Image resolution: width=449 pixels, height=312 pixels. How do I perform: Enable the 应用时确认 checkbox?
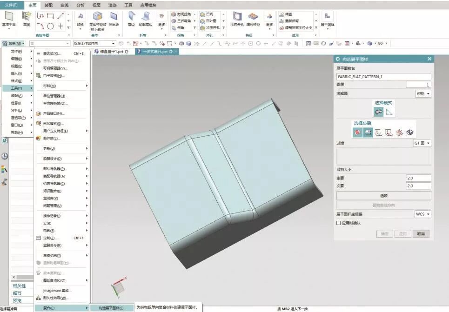click(339, 223)
